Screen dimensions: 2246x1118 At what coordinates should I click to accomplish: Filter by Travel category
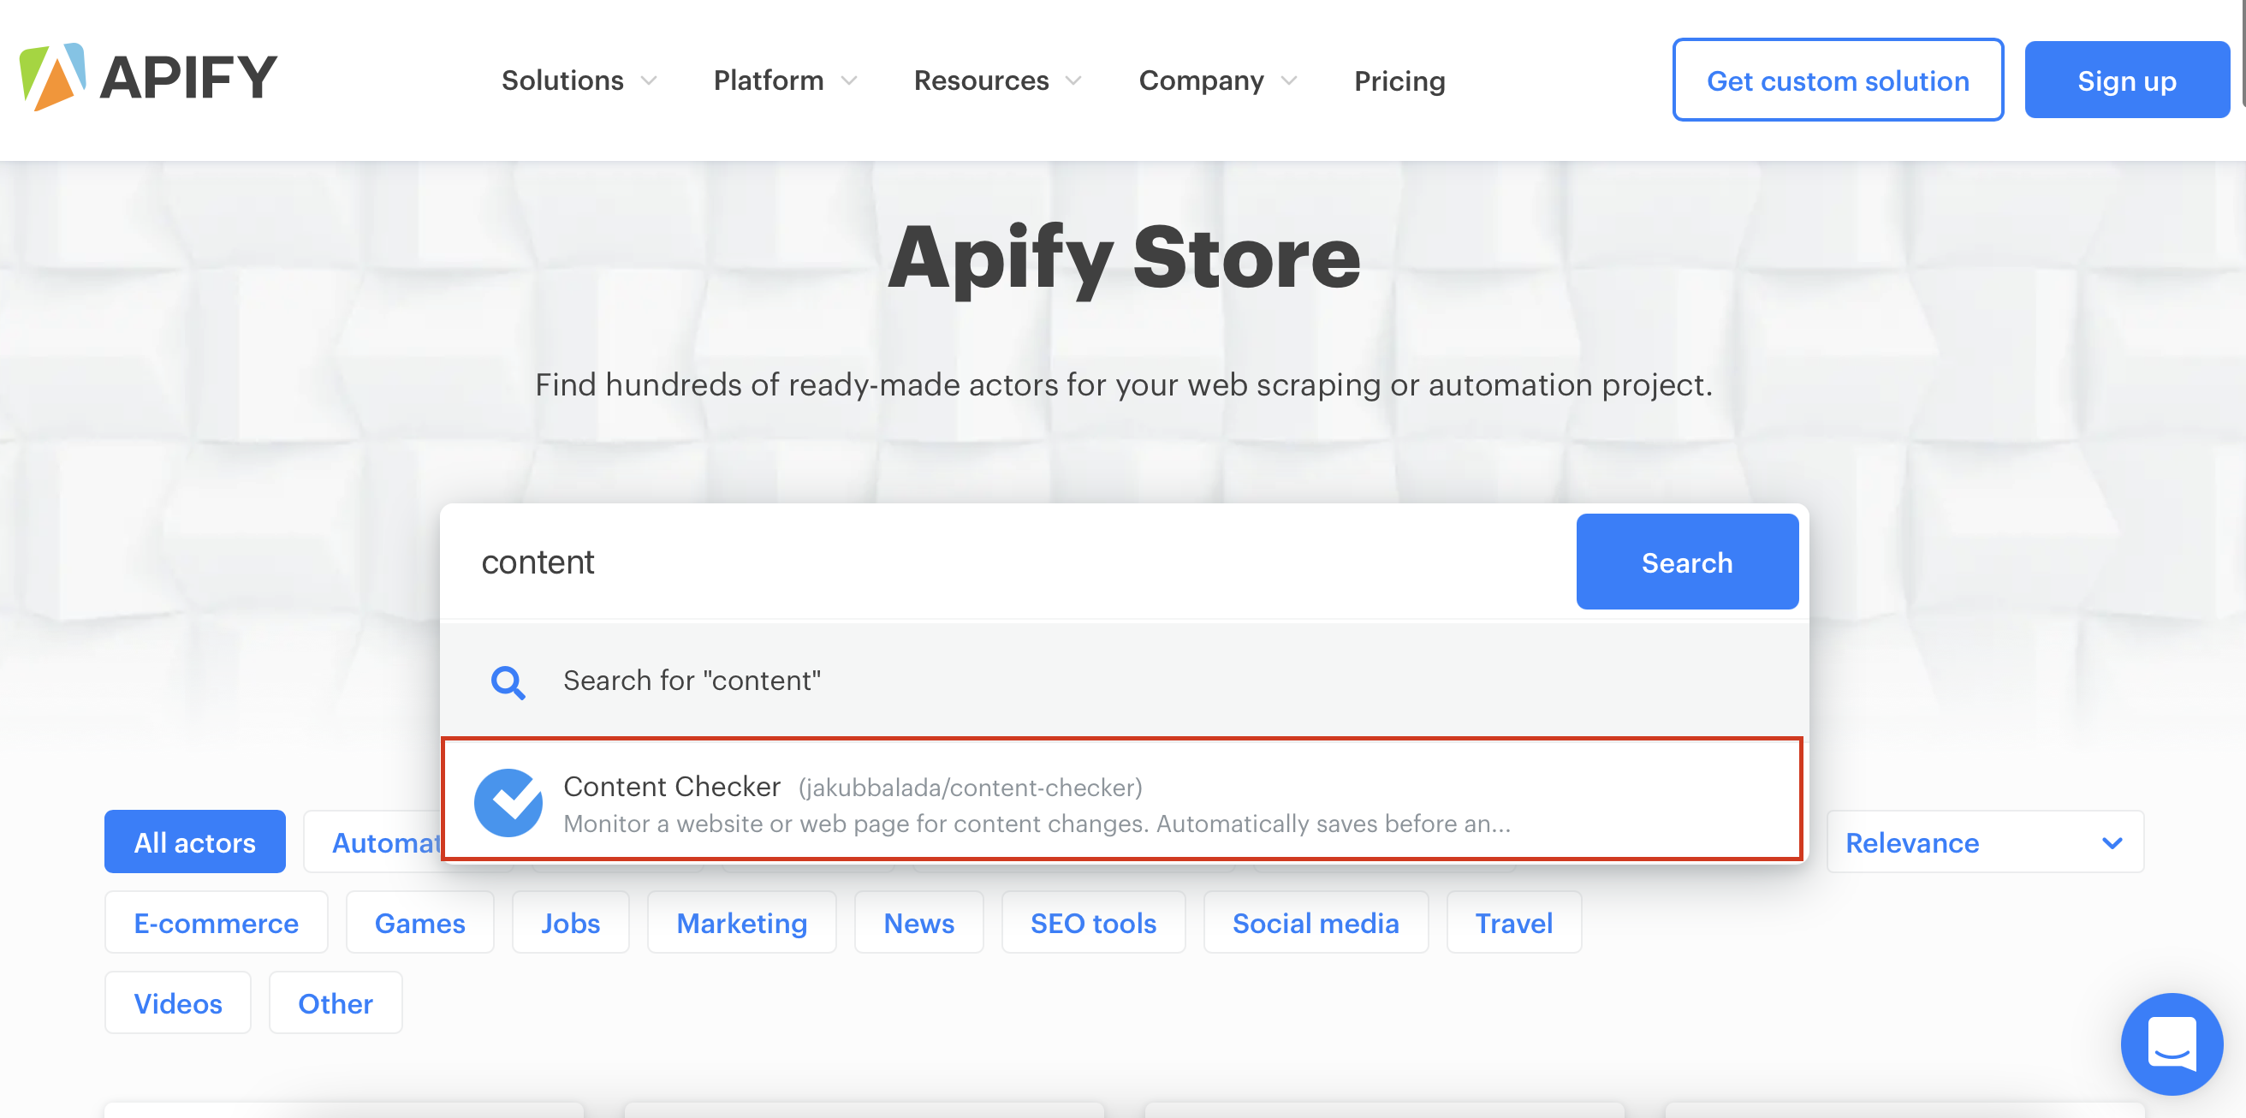[x=1513, y=922]
